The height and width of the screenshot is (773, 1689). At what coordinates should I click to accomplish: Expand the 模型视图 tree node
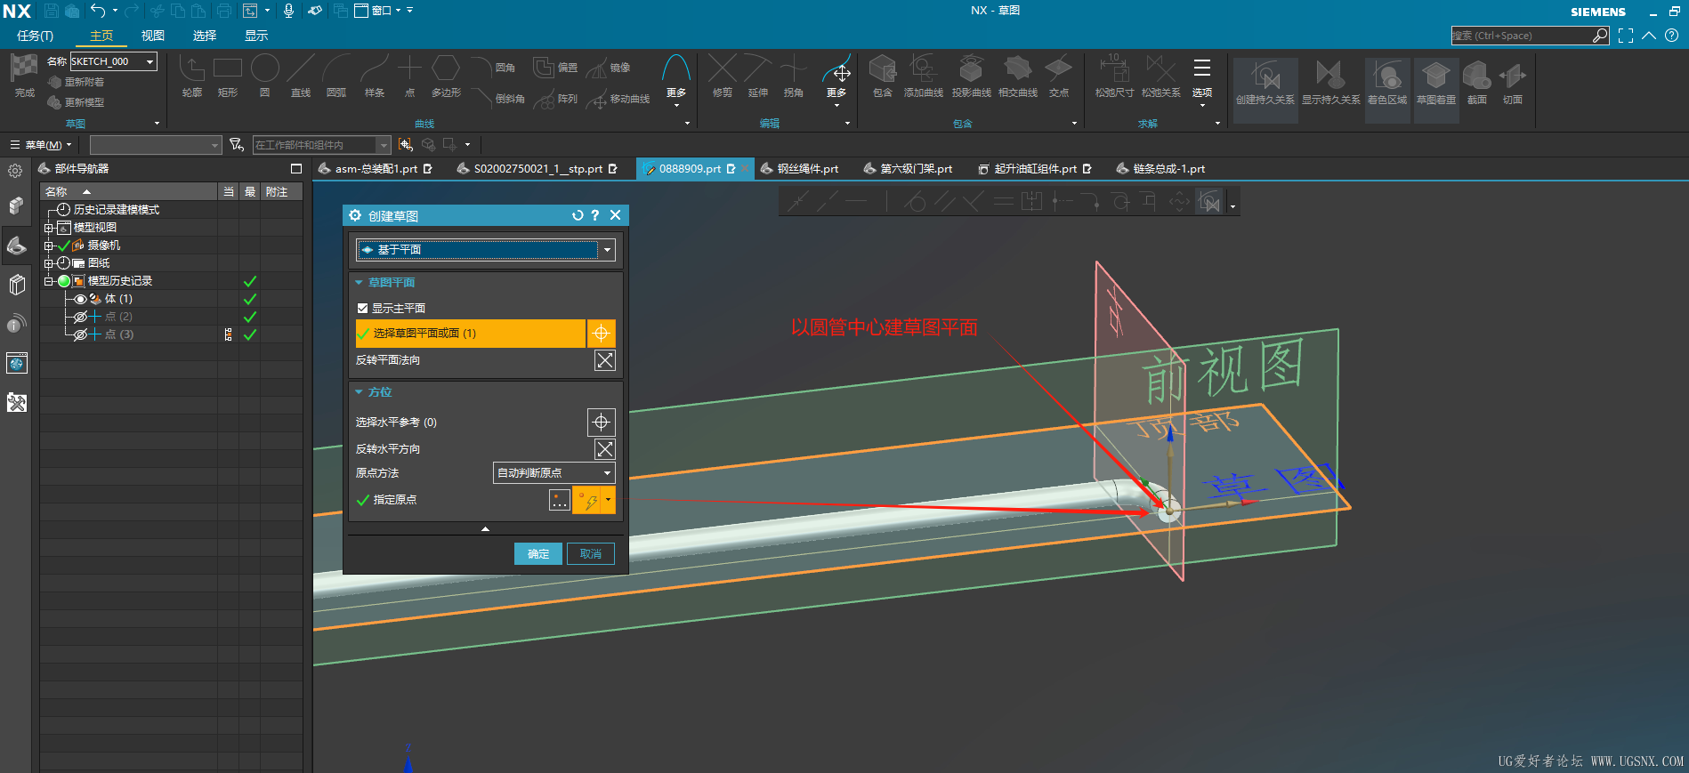pyautogui.click(x=49, y=228)
